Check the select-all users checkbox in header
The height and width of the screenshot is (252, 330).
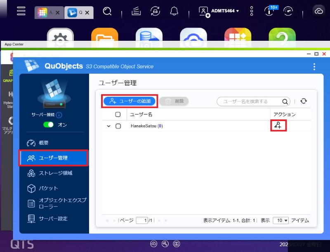point(118,114)
